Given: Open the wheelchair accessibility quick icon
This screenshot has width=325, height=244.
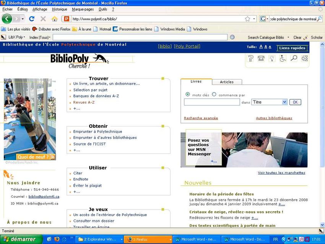Looking at the screenshot, I should click(283, 59).
